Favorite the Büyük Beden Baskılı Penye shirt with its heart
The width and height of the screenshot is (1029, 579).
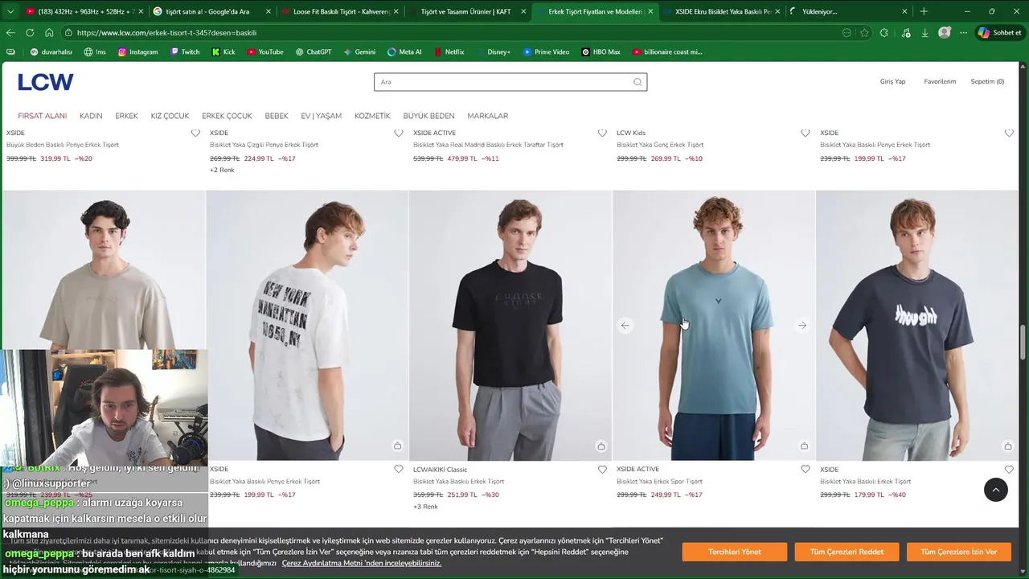195,133
